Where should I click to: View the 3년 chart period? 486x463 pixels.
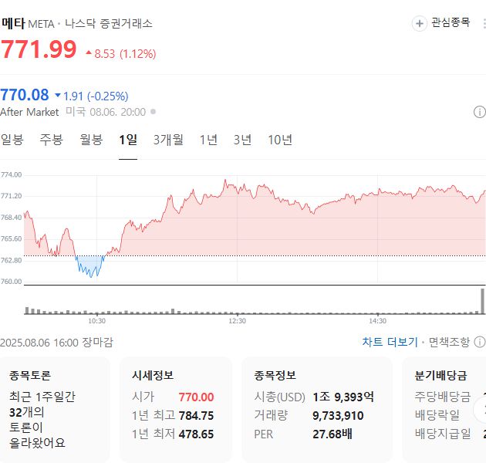[x=242, y=140]
